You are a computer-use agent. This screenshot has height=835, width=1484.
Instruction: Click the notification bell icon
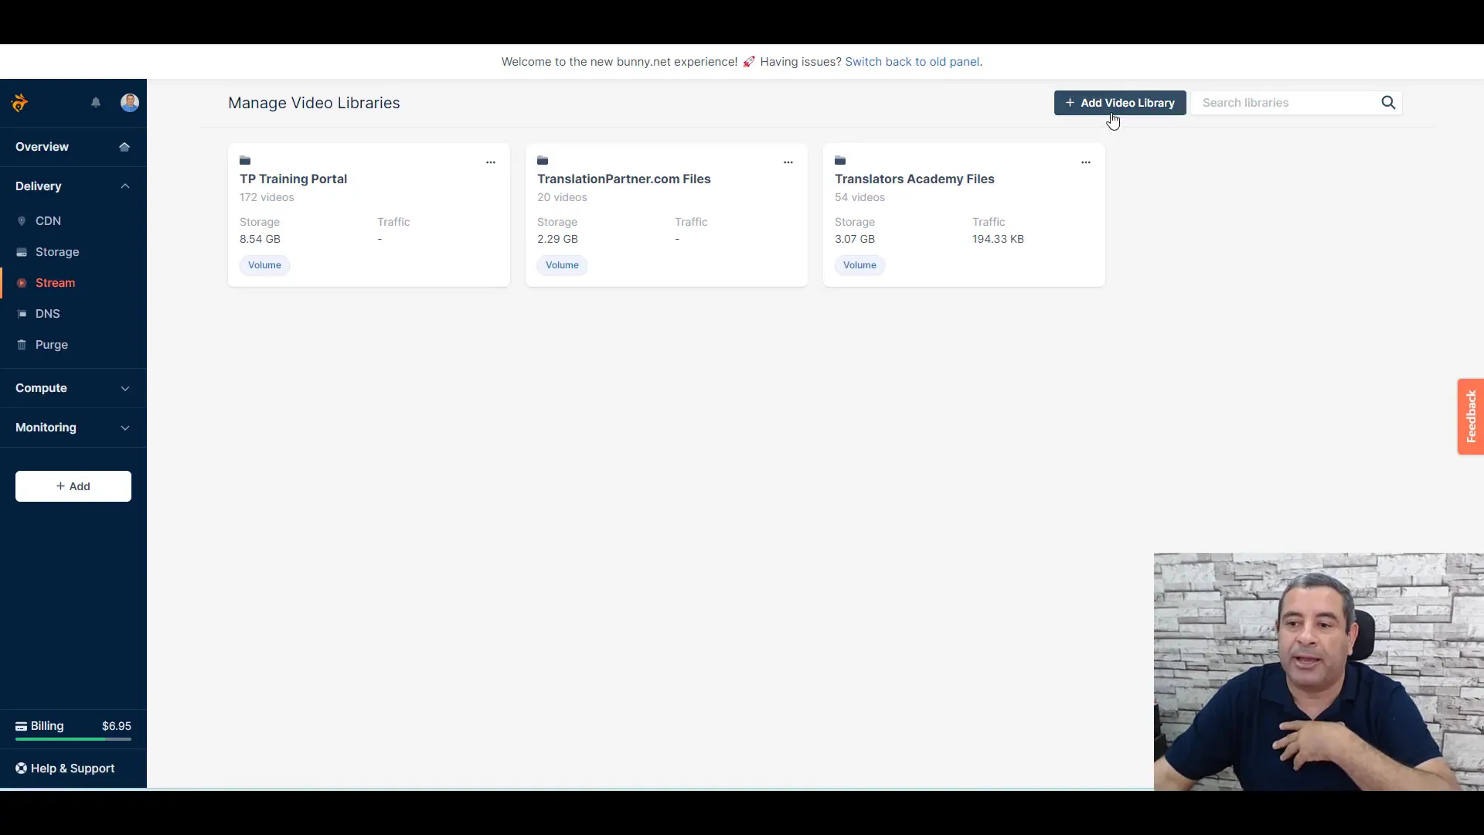95,102
